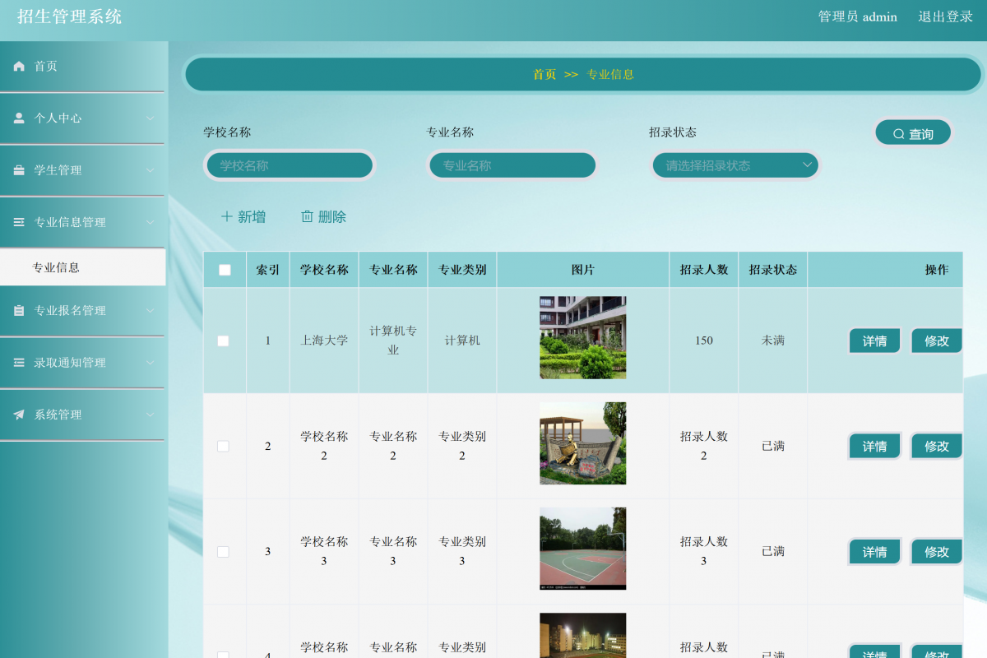Image resolution: width=987 pixels, height=658 pixels.
Task: Check the checkbox for 上海大学 row
Action: tap(225, 340)
